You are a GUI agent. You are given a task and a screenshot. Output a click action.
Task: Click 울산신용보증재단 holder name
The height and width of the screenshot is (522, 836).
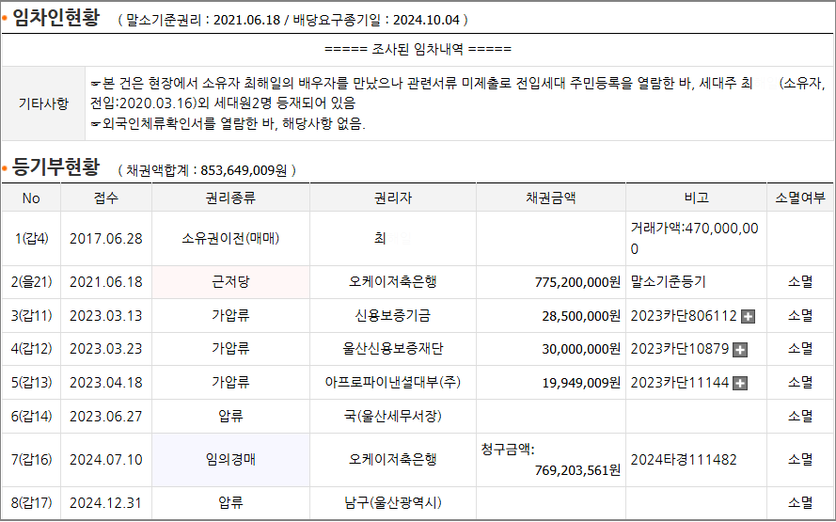(x=393, y=349)
